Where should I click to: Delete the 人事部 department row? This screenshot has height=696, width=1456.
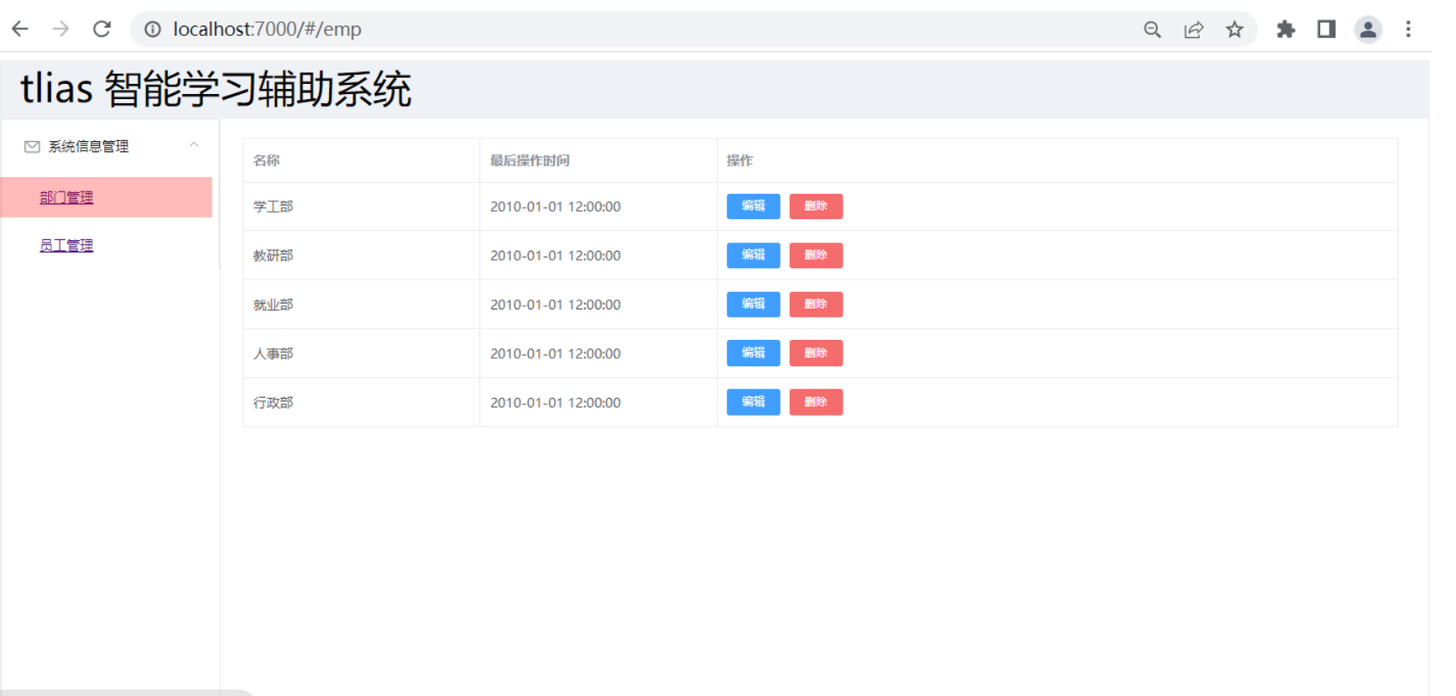[816, 353]
